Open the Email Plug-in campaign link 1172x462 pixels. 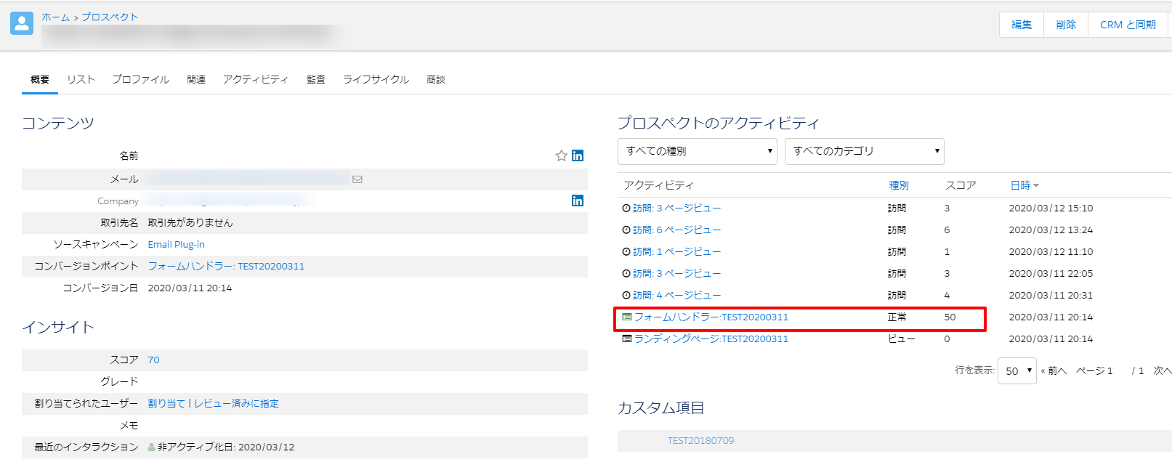point(176,245)
